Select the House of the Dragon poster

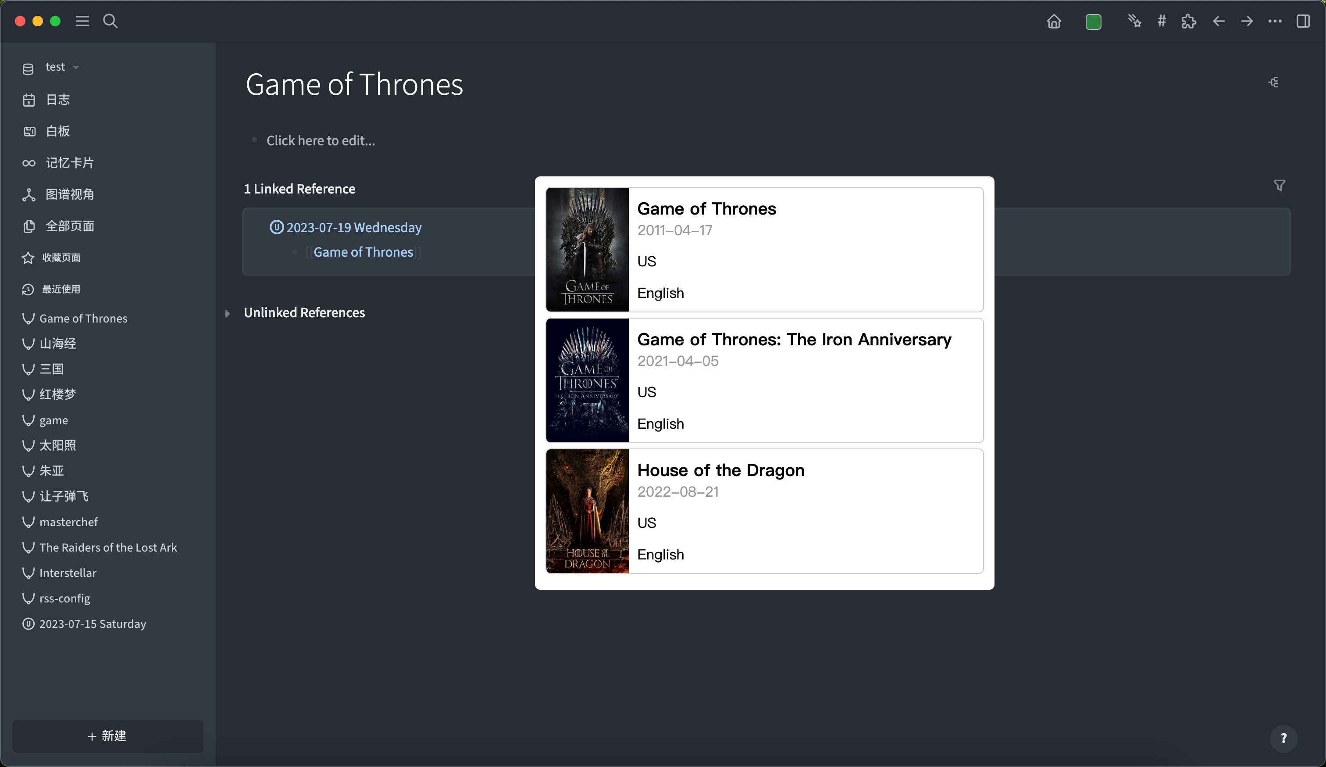pos(587,511)
